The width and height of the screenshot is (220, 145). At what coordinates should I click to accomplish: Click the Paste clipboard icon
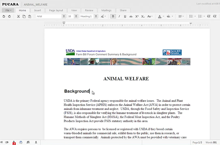(x=30, y=16)
